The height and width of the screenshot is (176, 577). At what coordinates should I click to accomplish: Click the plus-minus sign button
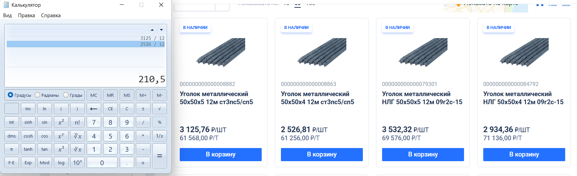coord(143,109)
